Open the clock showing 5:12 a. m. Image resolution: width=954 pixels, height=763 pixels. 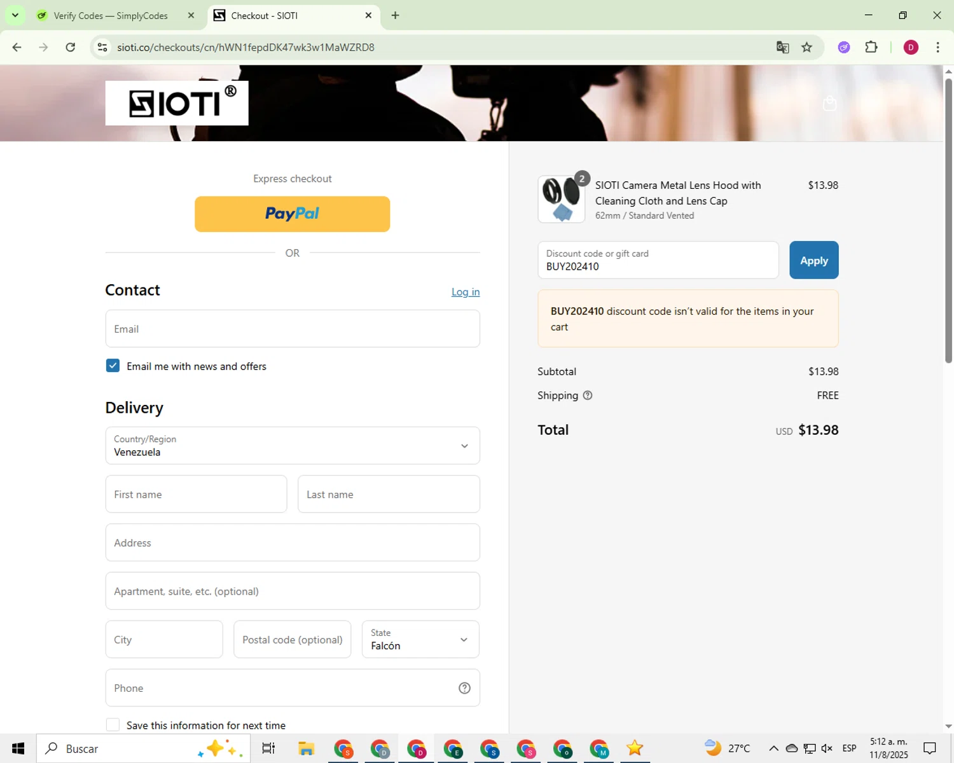coord(888,748)
